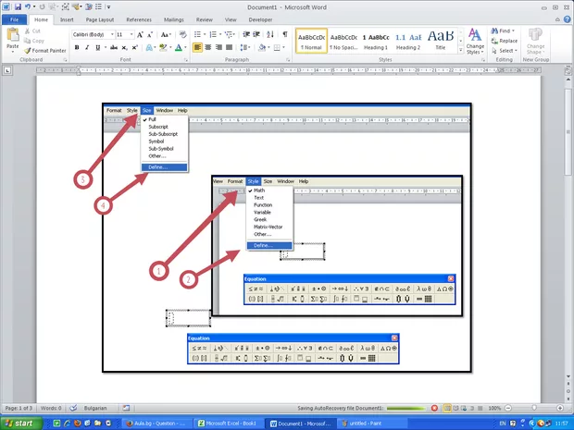This screenshot has width=574, height=430.
Task: Switch to Microsoft Excel Book1 in taskbar
Action: (230, 423)
